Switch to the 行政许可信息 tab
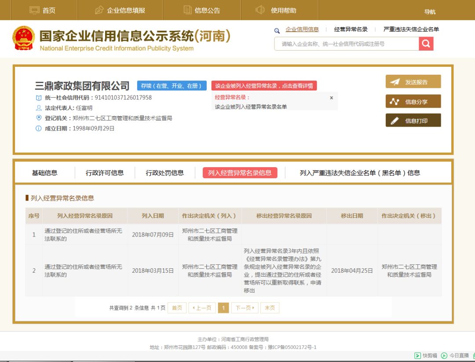The image size is (475, 362). (x=105, y=173)
